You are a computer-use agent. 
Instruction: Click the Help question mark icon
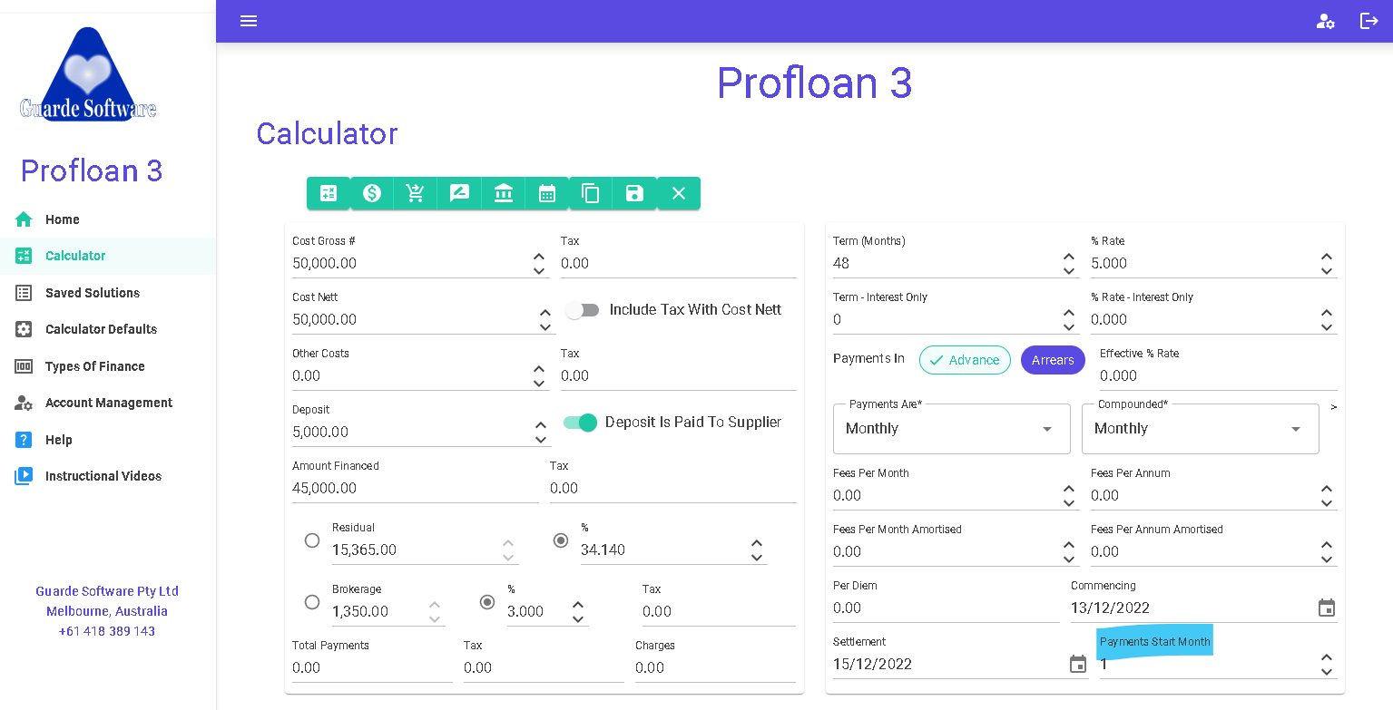tap(24, 440)
